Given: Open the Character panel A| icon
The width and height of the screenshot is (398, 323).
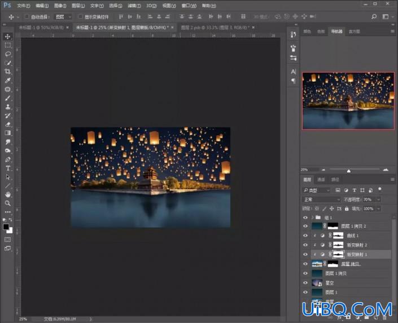Looking at the screenshot, I should [x=294, y=72].
